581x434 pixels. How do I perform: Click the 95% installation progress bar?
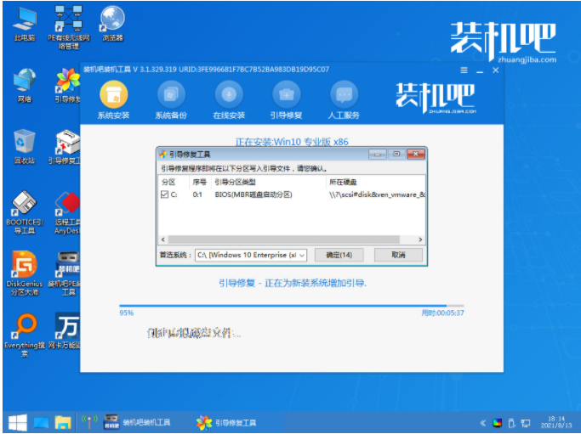(291, 306)
